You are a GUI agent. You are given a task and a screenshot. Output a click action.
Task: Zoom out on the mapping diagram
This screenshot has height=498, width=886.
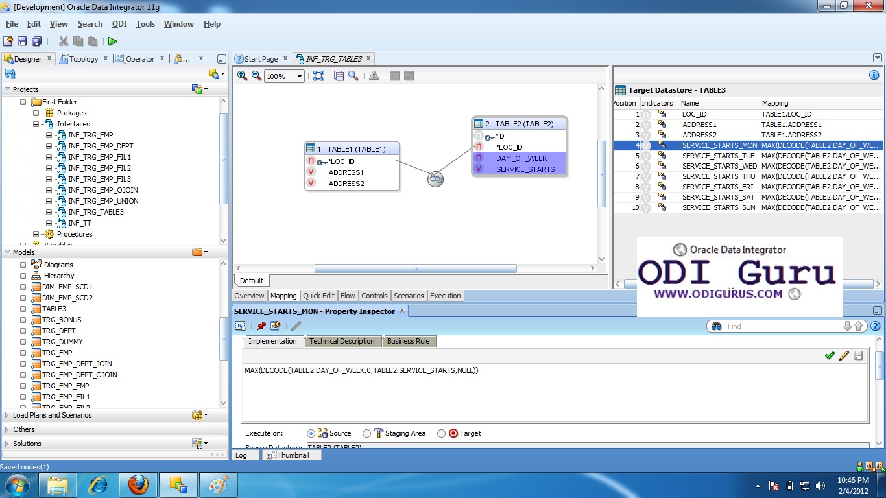click(256, 76)
